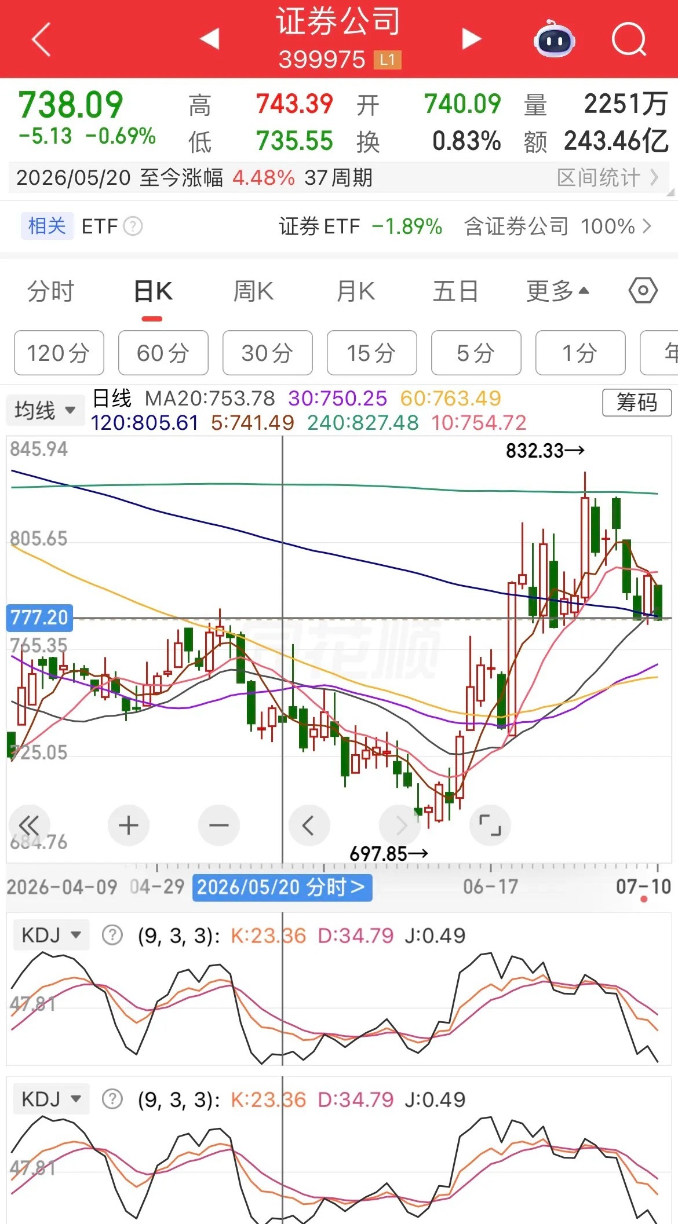Choose the 30分 period

pyautogui.click(x=268, y=353)
